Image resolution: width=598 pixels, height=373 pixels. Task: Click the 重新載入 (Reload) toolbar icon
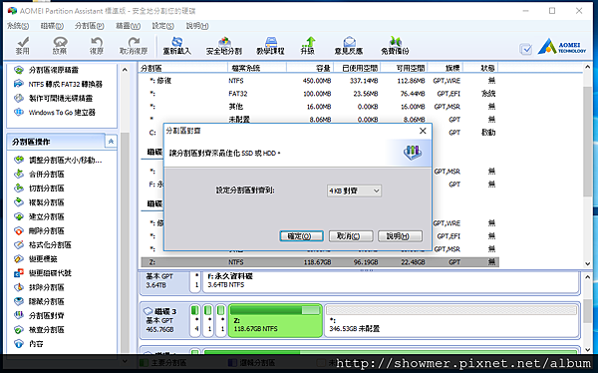177,46
